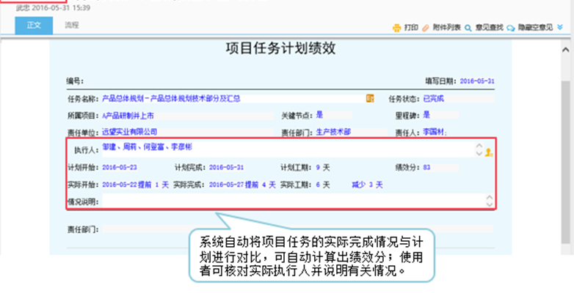
Task: Click the 计划完成 date 2016-05-31
Action: pos(226,167)
